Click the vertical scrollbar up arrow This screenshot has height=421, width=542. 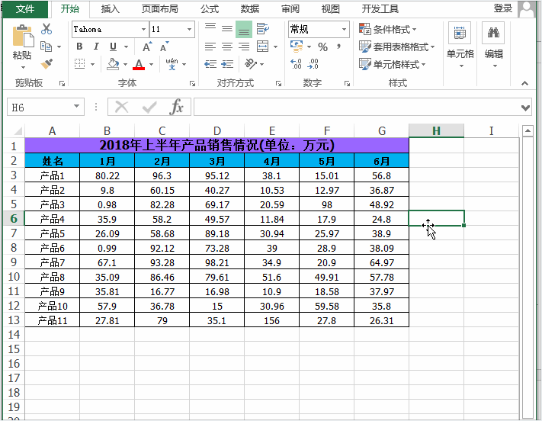pyautogui.click(x=528, y=130)
